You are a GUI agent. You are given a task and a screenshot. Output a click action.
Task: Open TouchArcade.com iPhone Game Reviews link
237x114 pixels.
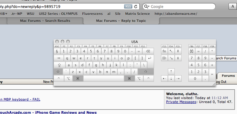[48, 112]
